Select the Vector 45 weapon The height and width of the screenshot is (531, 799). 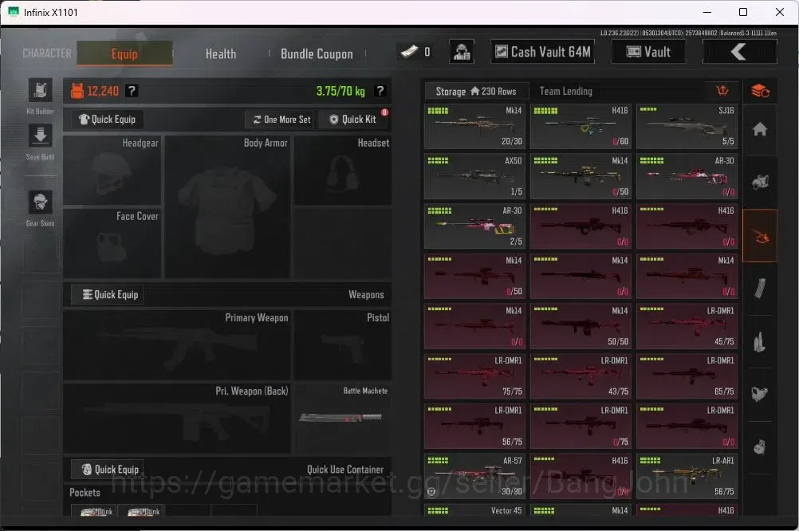(474, 509)
